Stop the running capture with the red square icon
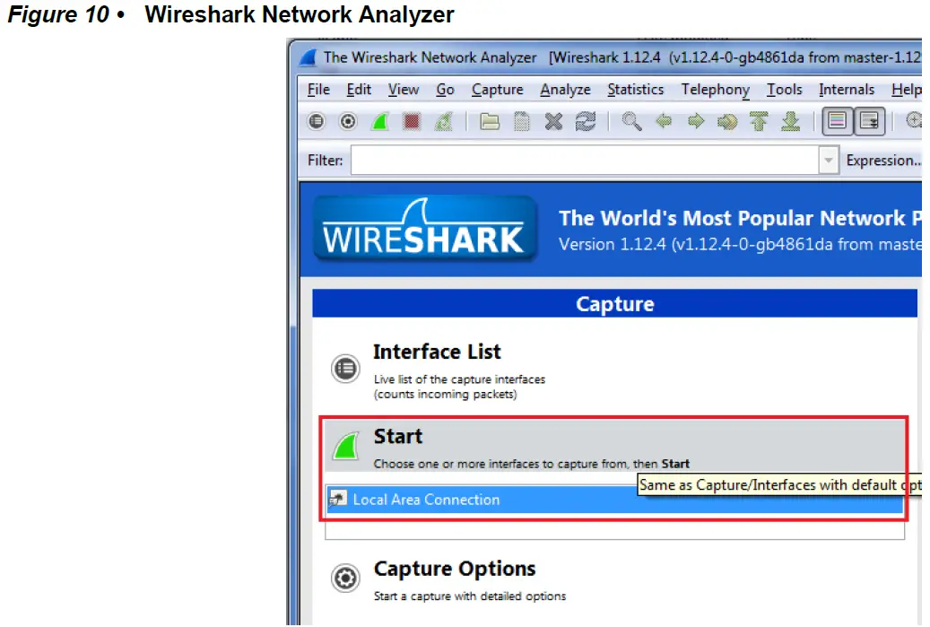 point(412,122)
